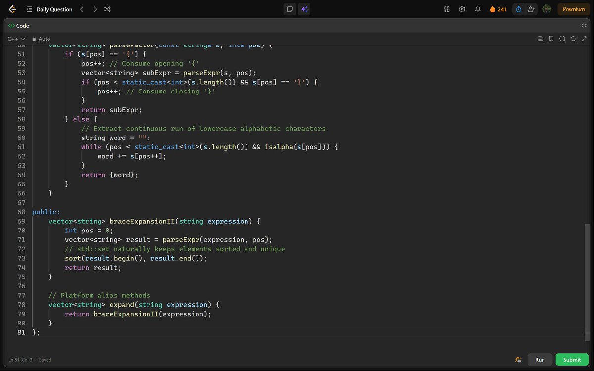Click the 'sort(result.begin(), result.end());' line

pyautogui.click(x=136, y=258)
